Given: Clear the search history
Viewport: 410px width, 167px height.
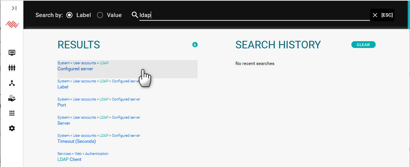Looking at the screenshot, I should (363, 45).
